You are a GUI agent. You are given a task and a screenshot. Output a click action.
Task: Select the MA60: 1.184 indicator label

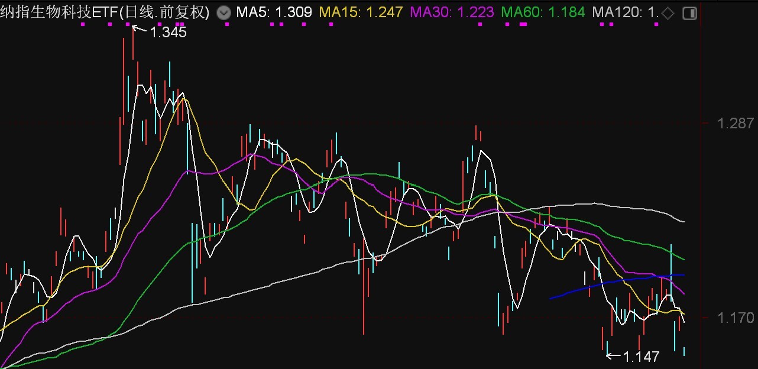tap(543, 12)
